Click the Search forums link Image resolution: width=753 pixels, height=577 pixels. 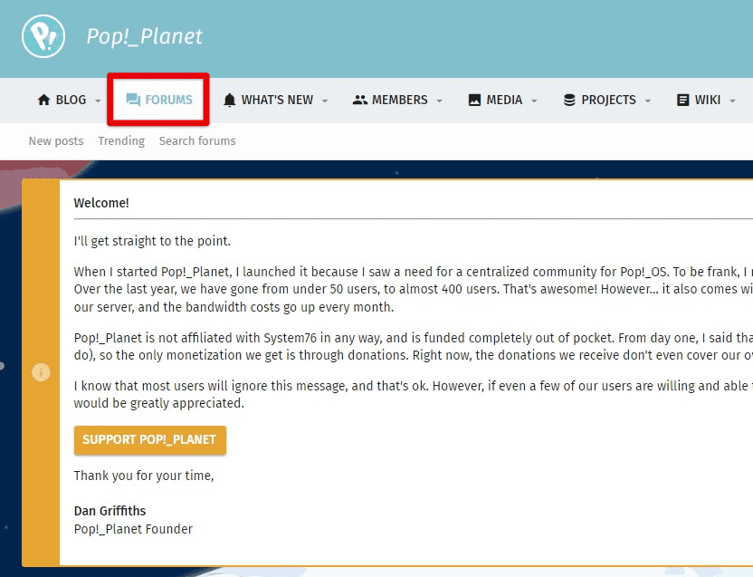[197, 140]
